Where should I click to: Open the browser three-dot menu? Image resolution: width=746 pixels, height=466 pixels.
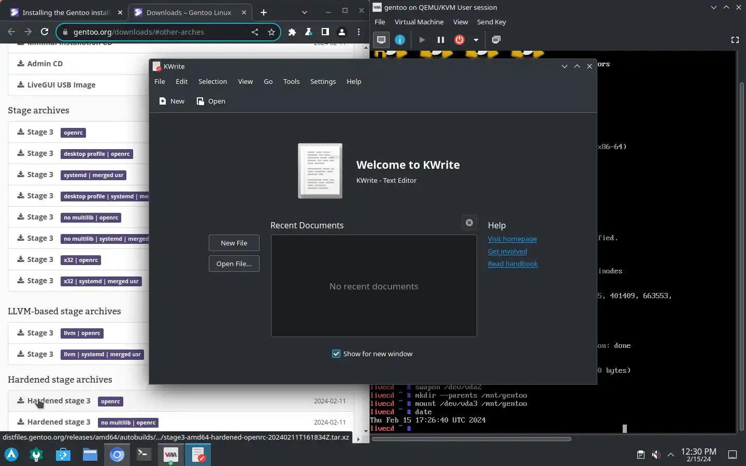tap(358, 32)
